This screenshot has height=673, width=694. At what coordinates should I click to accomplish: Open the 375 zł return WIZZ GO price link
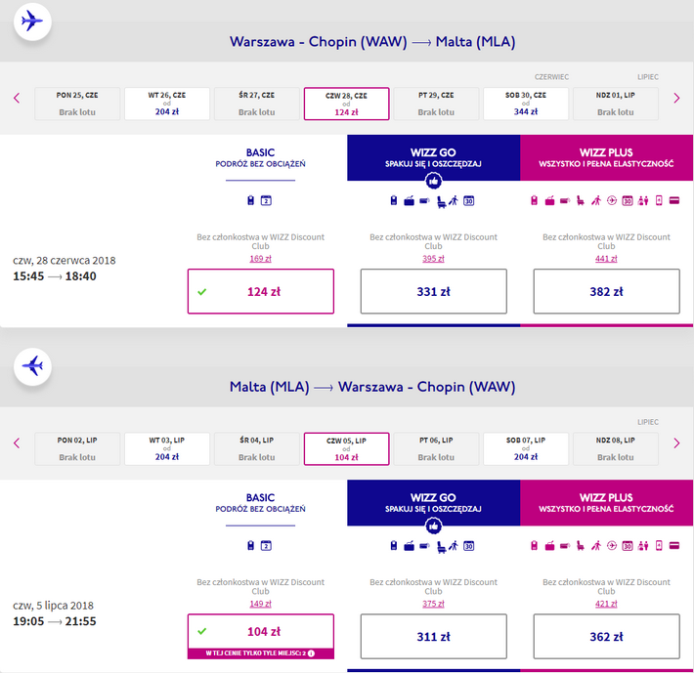[x=433, y=604]
